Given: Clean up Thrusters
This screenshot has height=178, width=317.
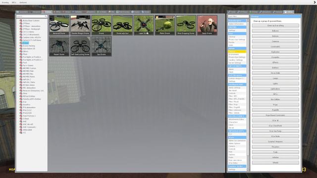Looking at the screenshot, I should (275, 147).
